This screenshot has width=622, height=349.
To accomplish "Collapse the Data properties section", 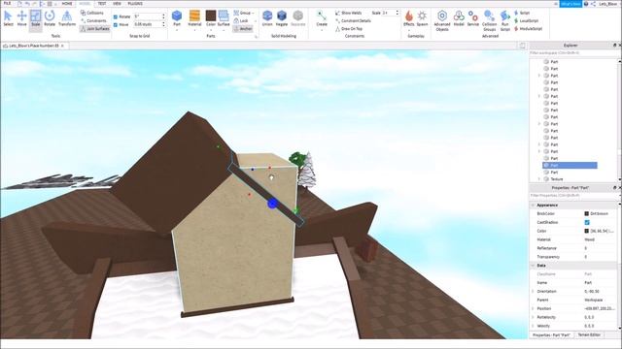I will click(533, 265).
